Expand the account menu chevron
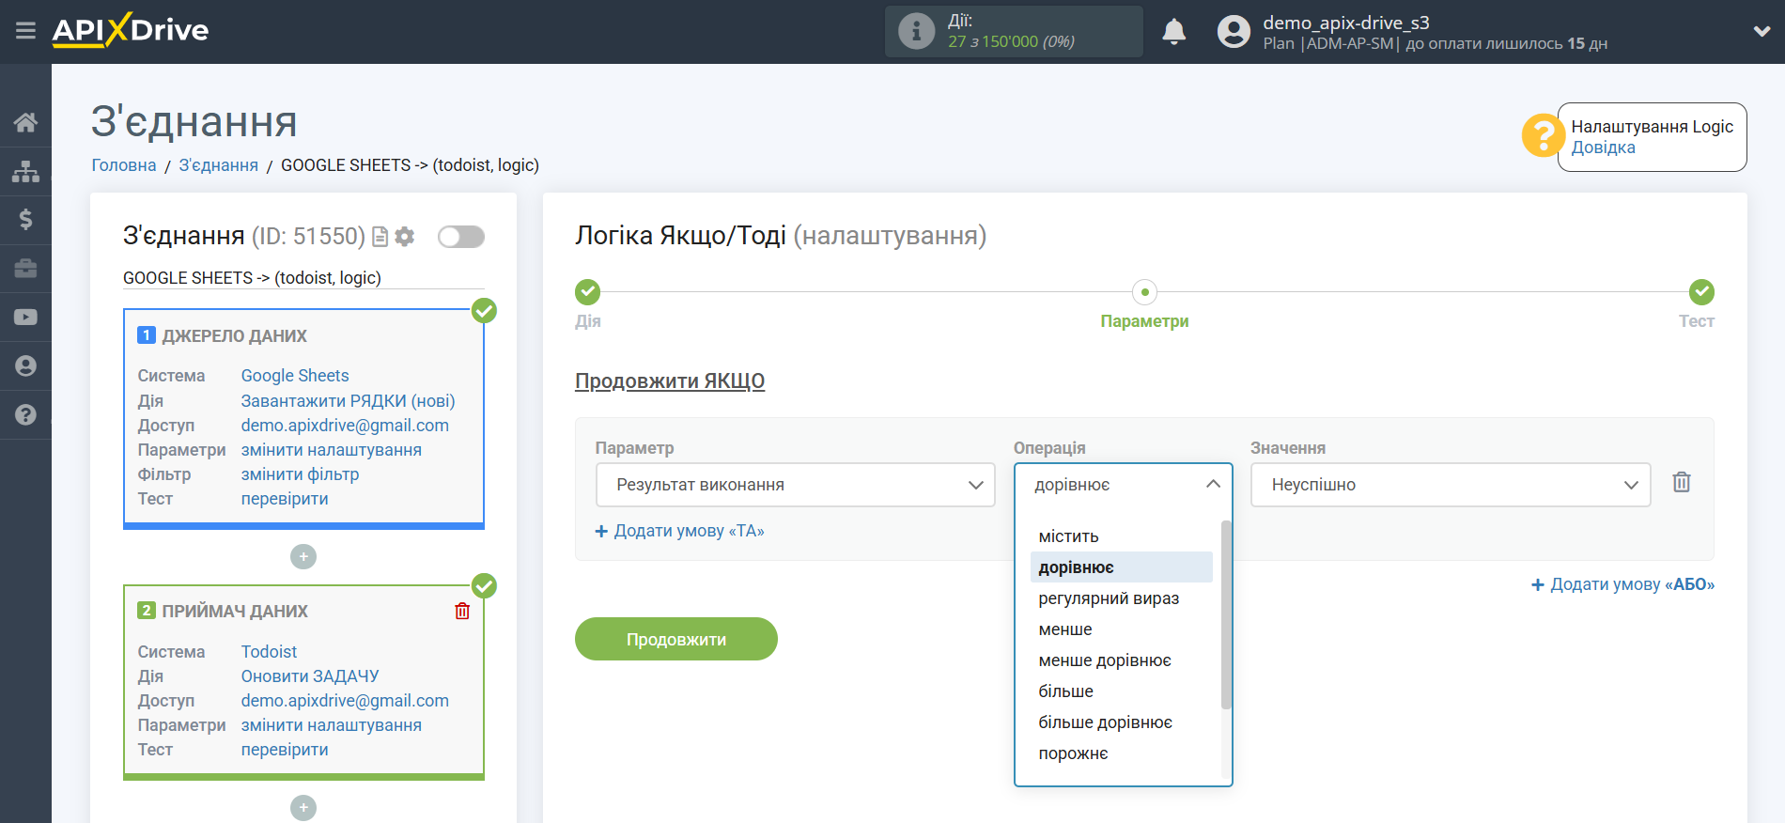1785x823 pixels. (x=1762, y=31)
